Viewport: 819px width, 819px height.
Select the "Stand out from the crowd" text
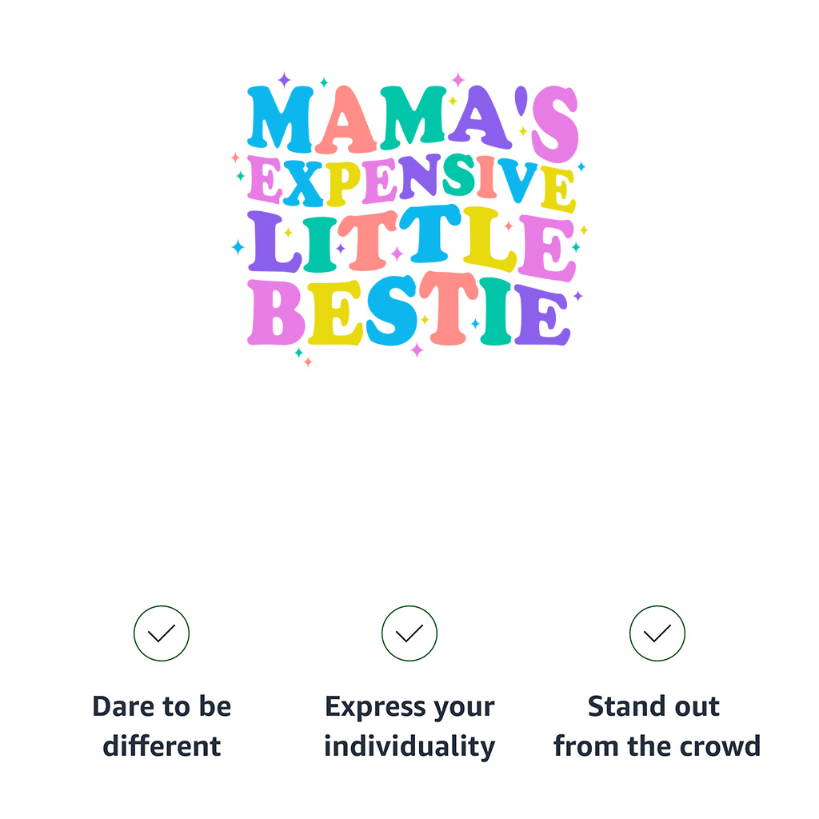click(x=657, y=726)
